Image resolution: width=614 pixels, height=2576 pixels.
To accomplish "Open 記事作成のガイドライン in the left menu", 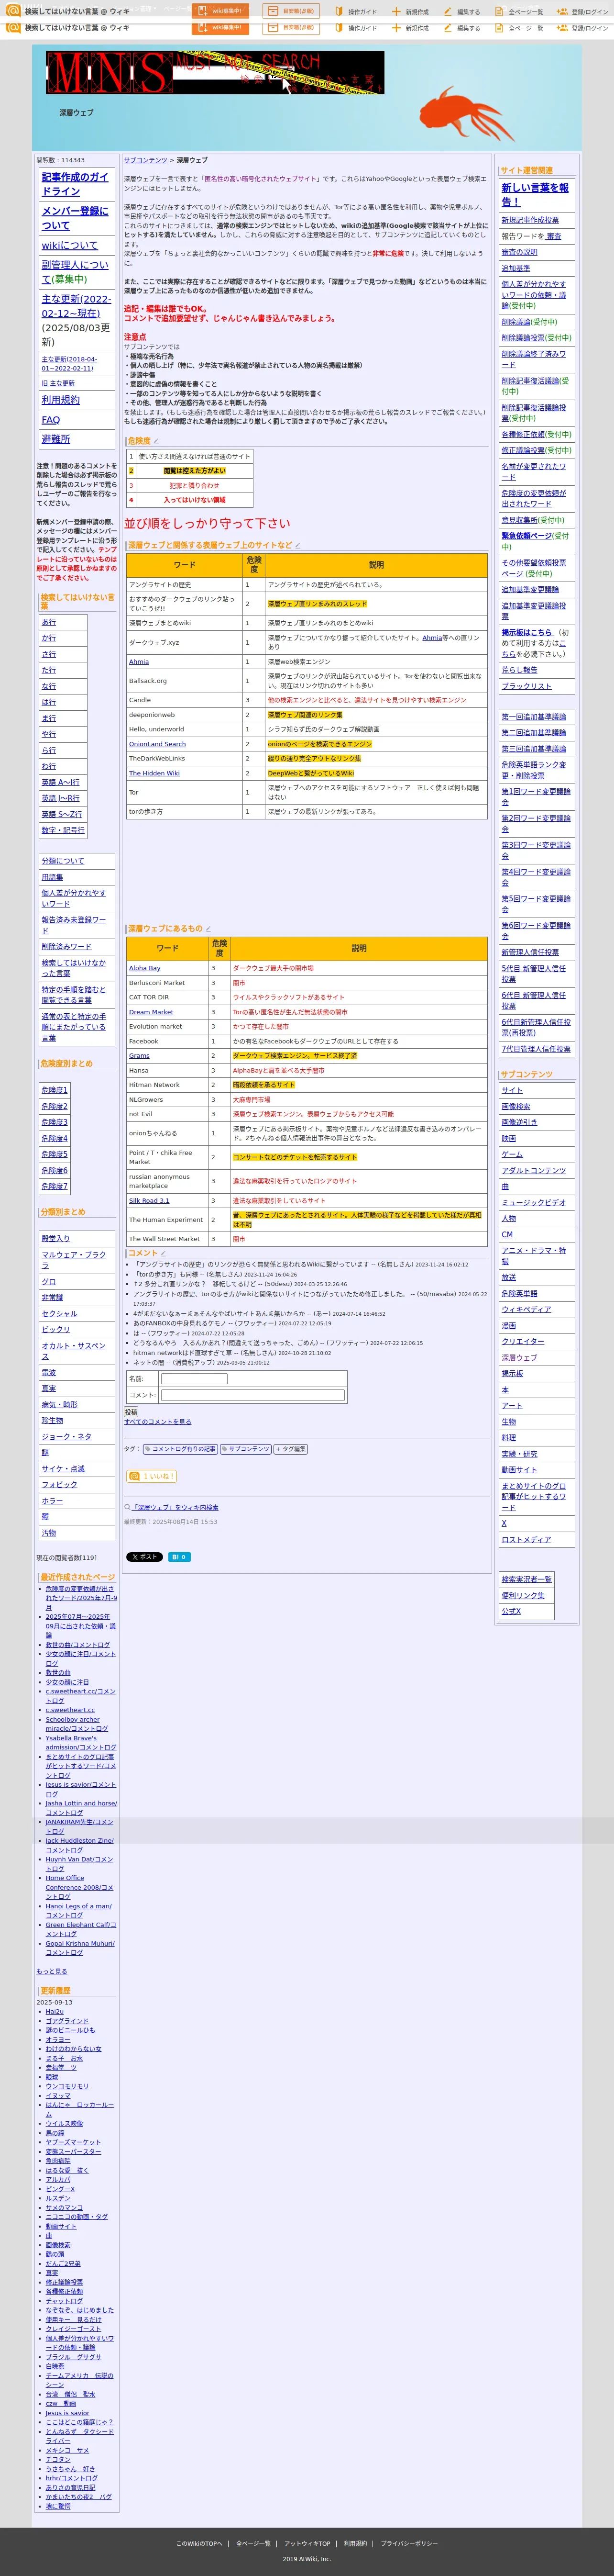I will pos(75,184).
